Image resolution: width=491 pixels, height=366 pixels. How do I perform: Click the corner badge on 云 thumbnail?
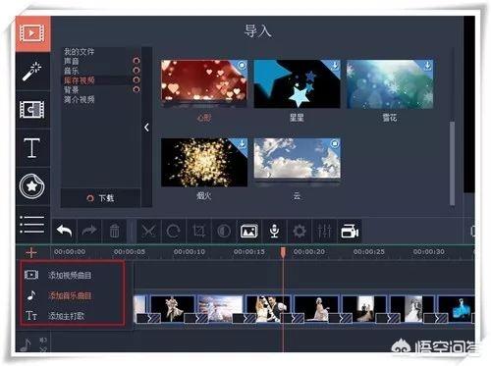(334, 143)
